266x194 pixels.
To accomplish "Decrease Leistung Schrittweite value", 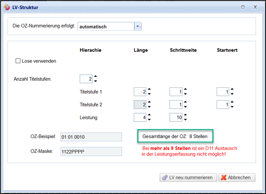I will pyautogui.click(x=185, y=120).
